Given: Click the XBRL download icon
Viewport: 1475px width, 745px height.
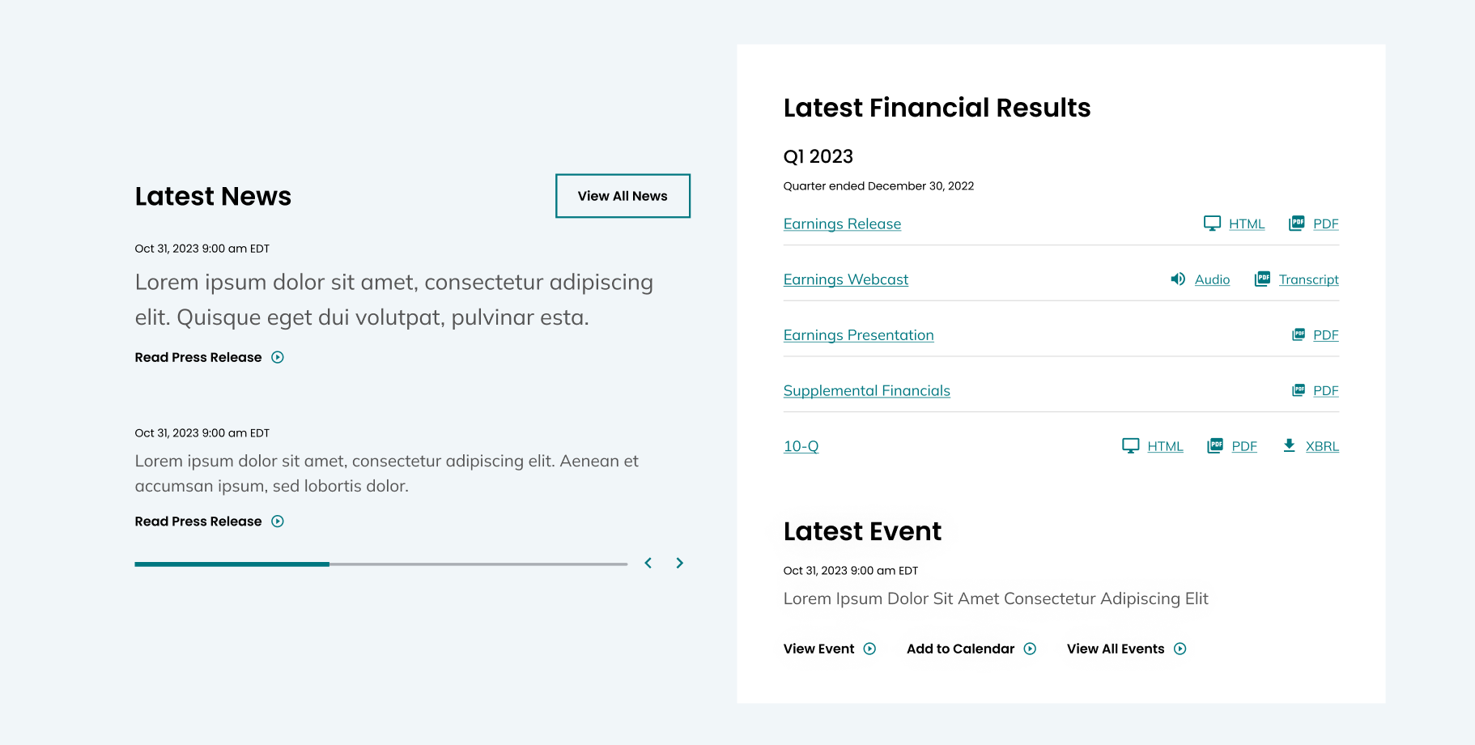Looking at the screenshot, I should coord(1289,445).
